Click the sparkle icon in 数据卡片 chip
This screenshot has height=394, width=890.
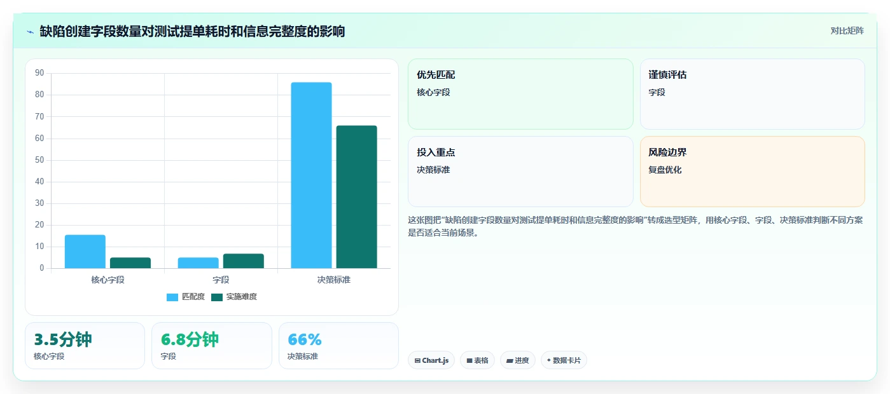(549, 360)
